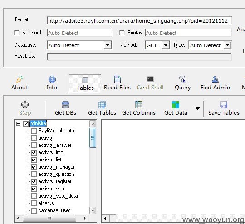Uncheck the activity_list table
Viewport: 245px width, 224px height.
pos(34,160)
